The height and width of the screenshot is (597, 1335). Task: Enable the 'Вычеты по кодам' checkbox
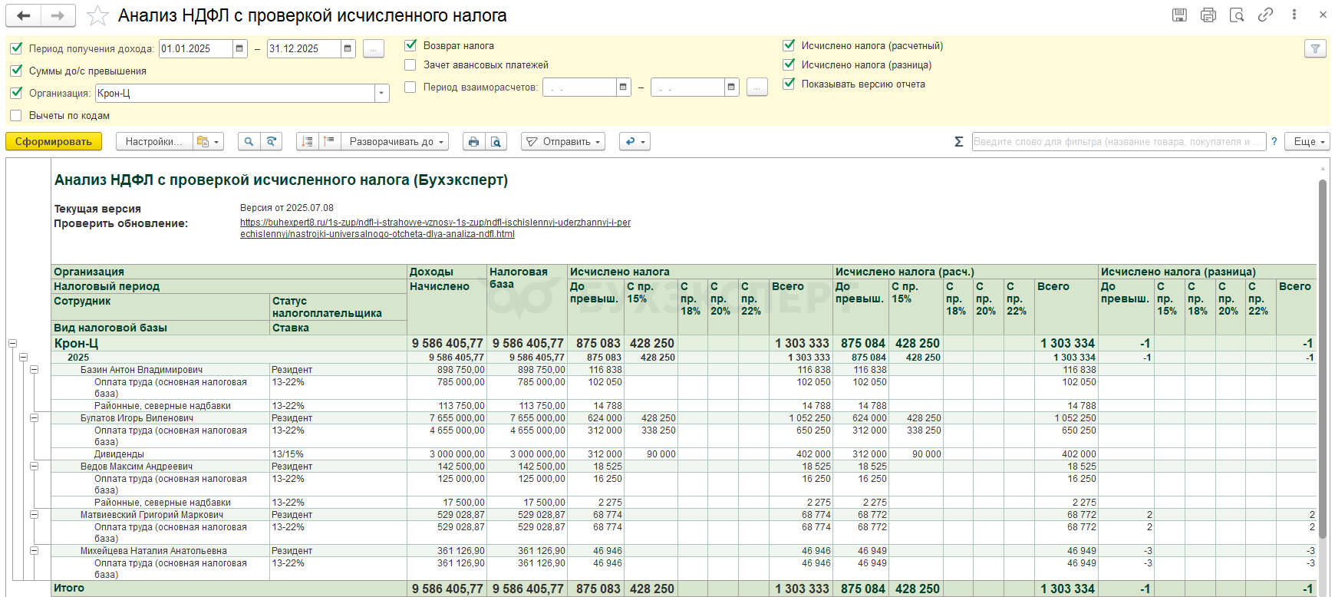[x=16, y=116]
